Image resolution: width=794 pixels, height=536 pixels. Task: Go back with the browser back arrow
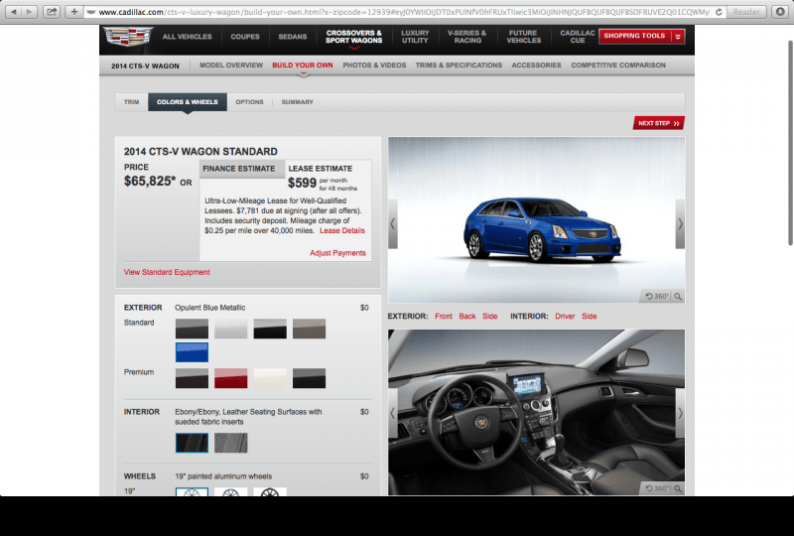(14, 12)
